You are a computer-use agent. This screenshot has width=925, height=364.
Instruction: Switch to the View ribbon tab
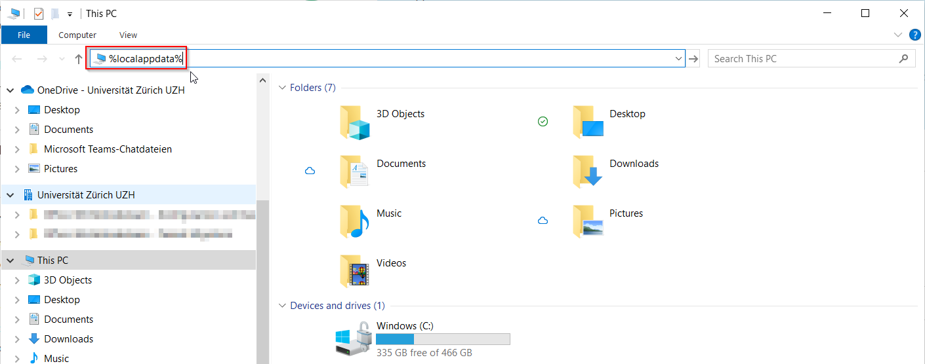128,35
